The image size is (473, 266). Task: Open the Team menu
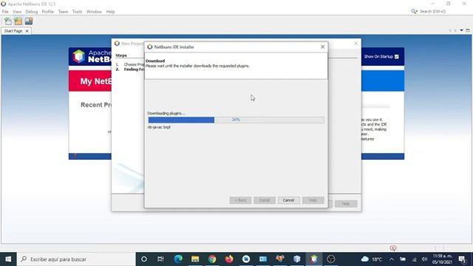pos(63,12)
